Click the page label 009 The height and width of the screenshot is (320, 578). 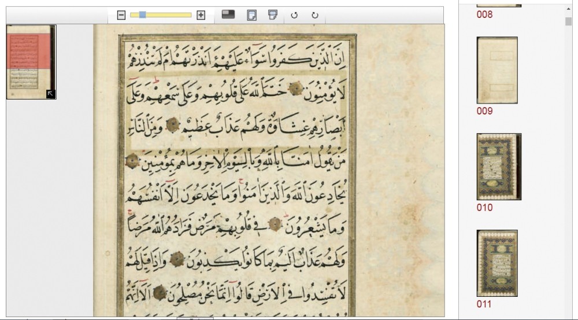click(x=484, y=111)
